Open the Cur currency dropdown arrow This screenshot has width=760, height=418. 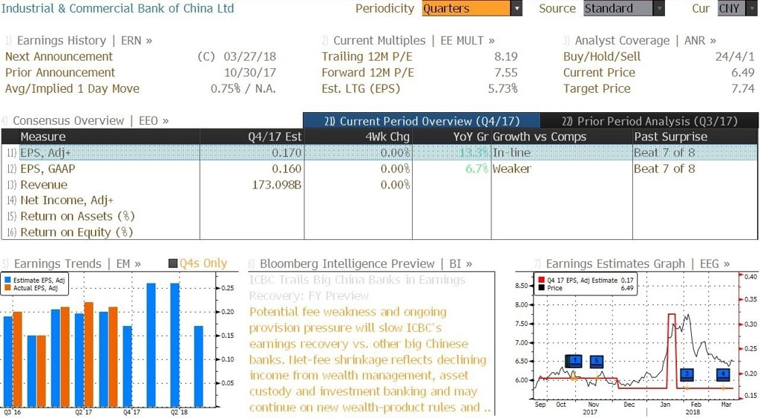coord(751,8)
